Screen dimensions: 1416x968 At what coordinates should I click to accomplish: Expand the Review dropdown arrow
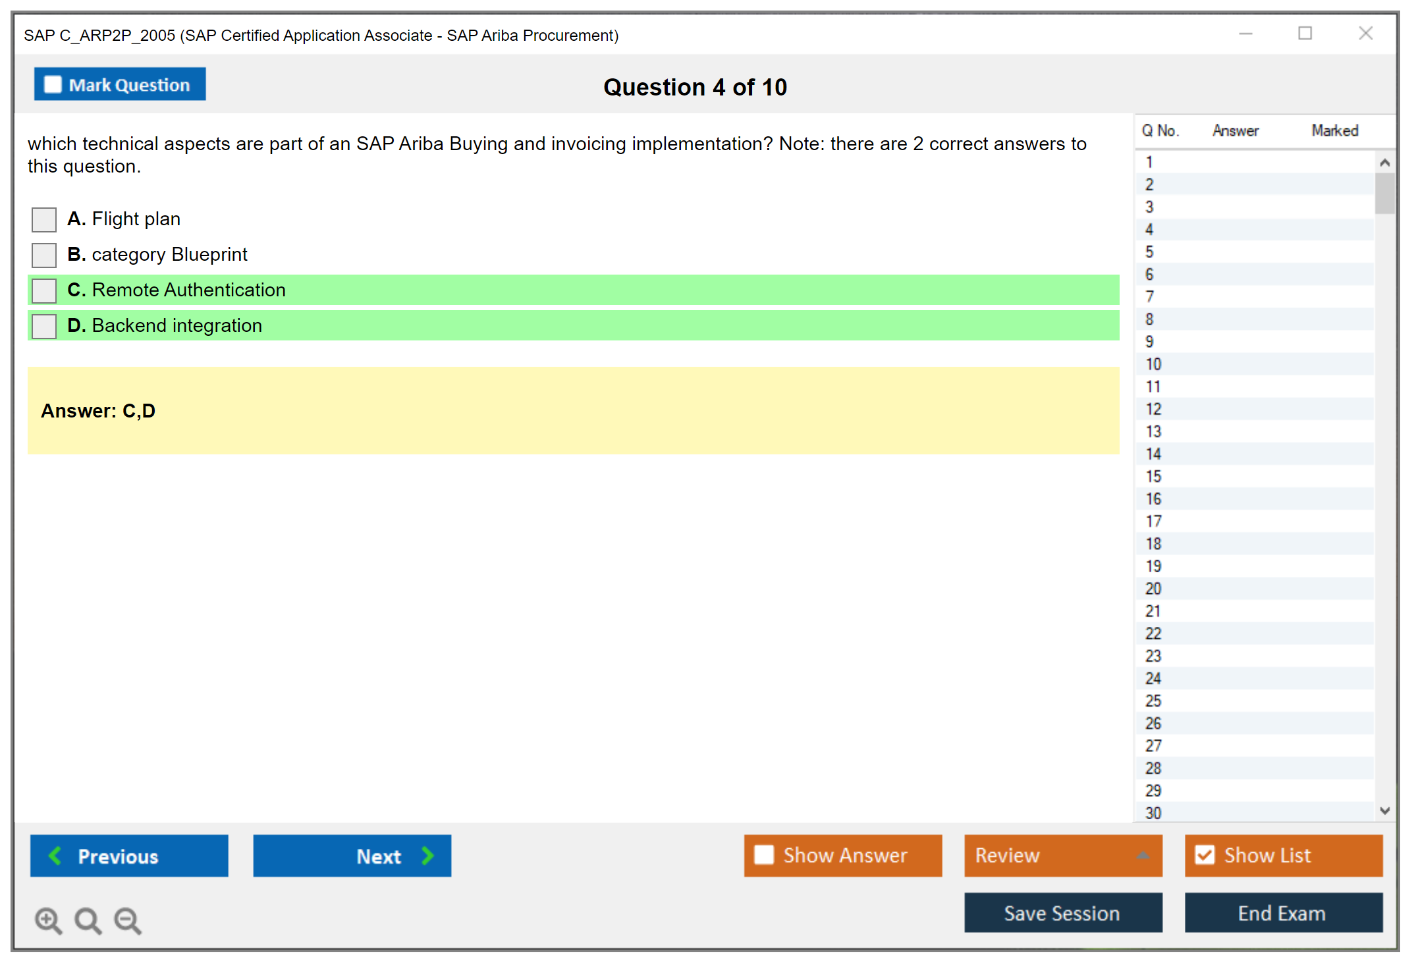click(x=1143, y=855)
